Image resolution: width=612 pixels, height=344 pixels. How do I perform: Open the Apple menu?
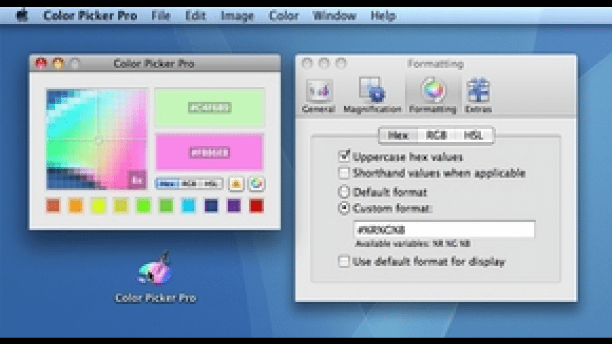point(22,15)
